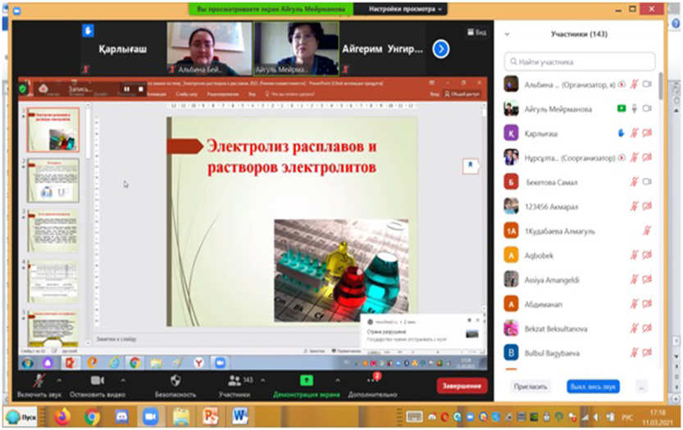End the meeting with Завершение
The width and height of the screenshot is (683, 430).
click(462, 386)
